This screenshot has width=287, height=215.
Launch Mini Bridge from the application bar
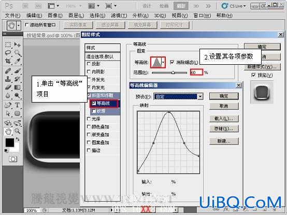pos(38,6)
